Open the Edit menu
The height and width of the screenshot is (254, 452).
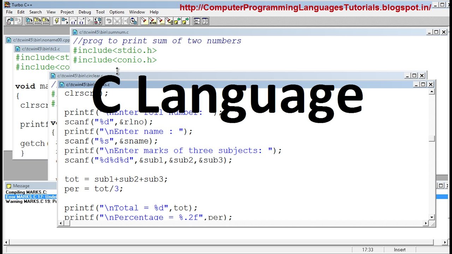click(x=21, y=12)
